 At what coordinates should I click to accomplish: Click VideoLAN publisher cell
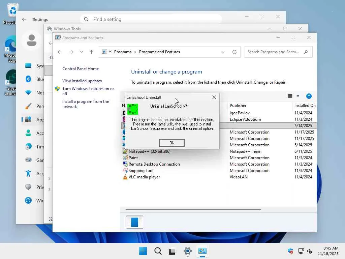[x=239, y=177]
